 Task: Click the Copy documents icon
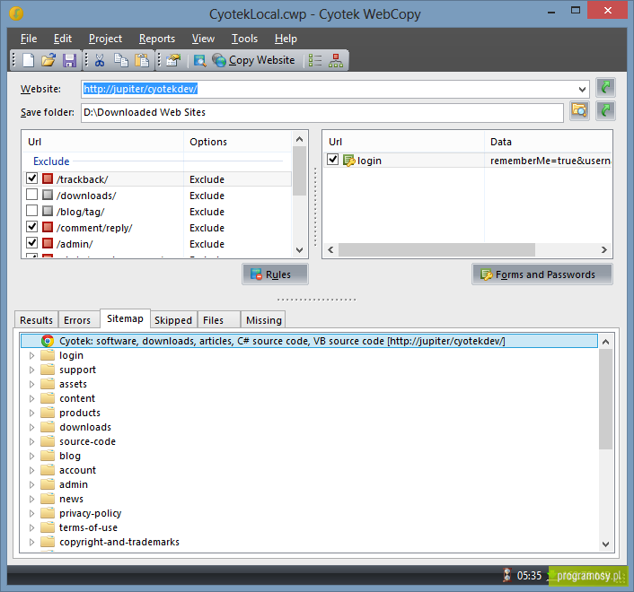coord(120,60)
